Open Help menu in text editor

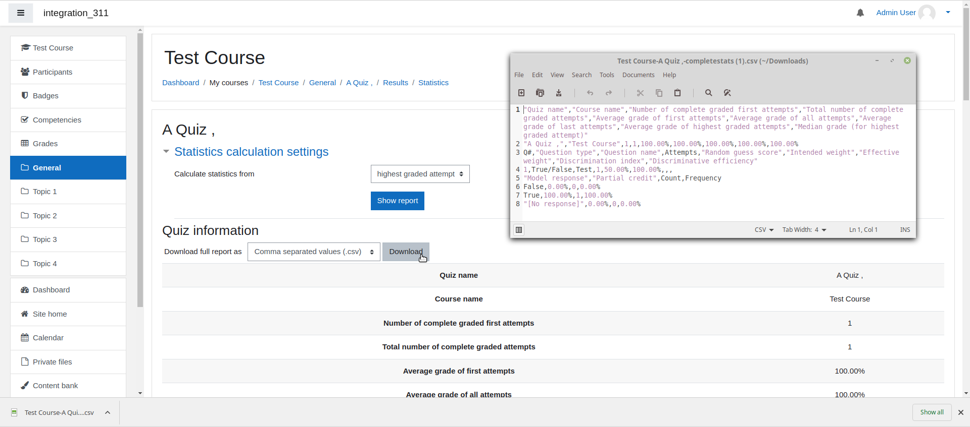coord(669,75)
